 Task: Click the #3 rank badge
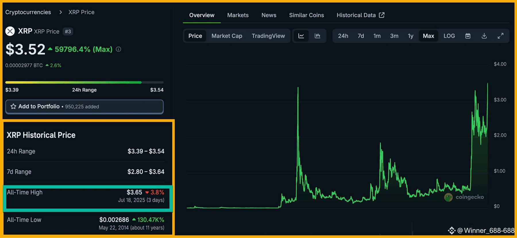[x=68, y=31]
